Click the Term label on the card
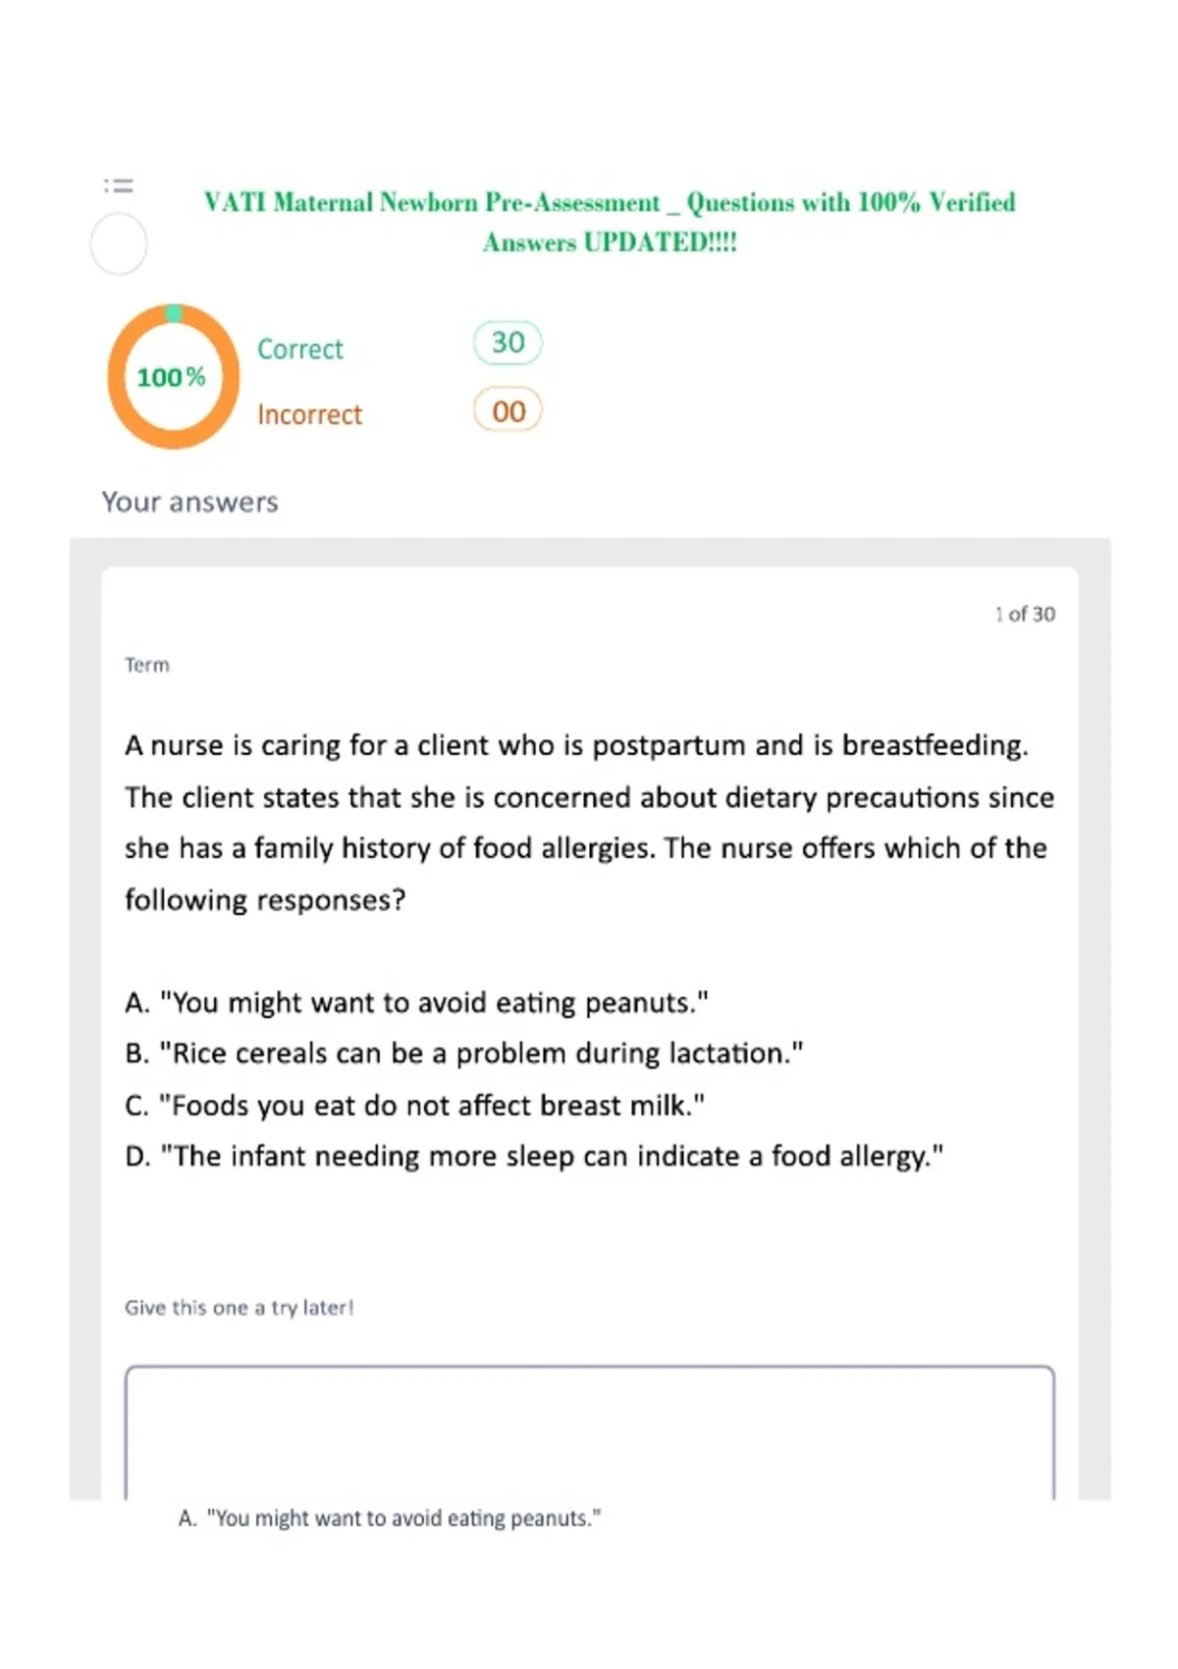1178x1669 pixels. pyautogui.click(x=147, y=665)
